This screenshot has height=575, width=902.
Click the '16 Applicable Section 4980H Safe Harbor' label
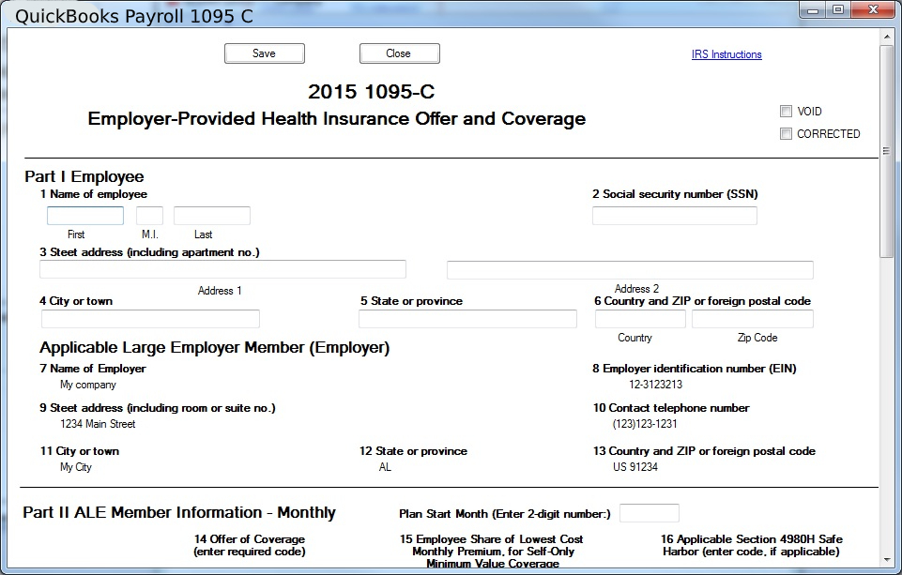(751, 545)
